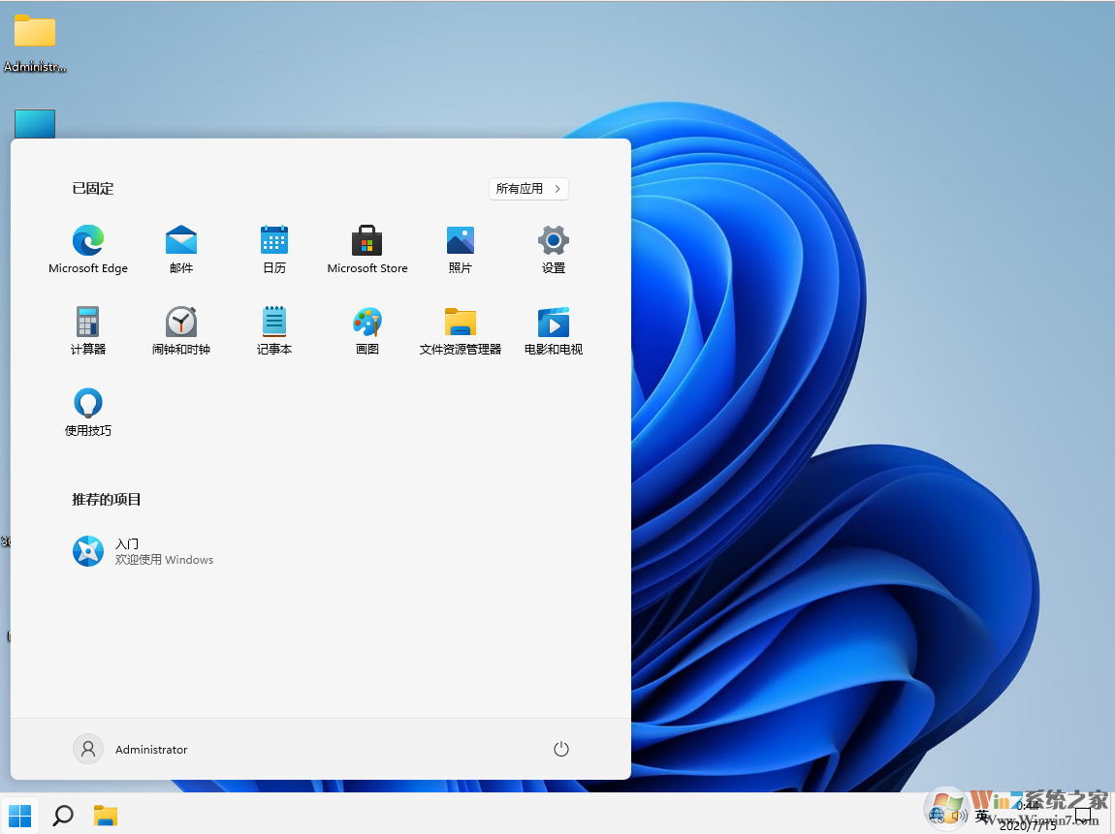Open Search from the taskbar
The width and height of the screenshot is (1115, 834).
(x=63, y=816)
